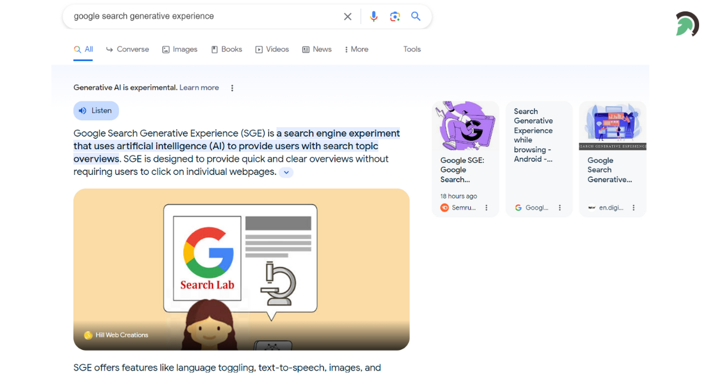Click the green helmet logo icon
The height and width of the screenshot is (375, 717).
pos(687,24)
